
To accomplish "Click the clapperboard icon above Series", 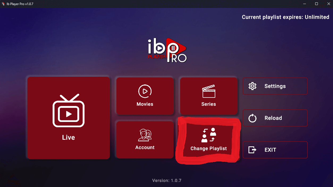I will [x=209, y=91].
